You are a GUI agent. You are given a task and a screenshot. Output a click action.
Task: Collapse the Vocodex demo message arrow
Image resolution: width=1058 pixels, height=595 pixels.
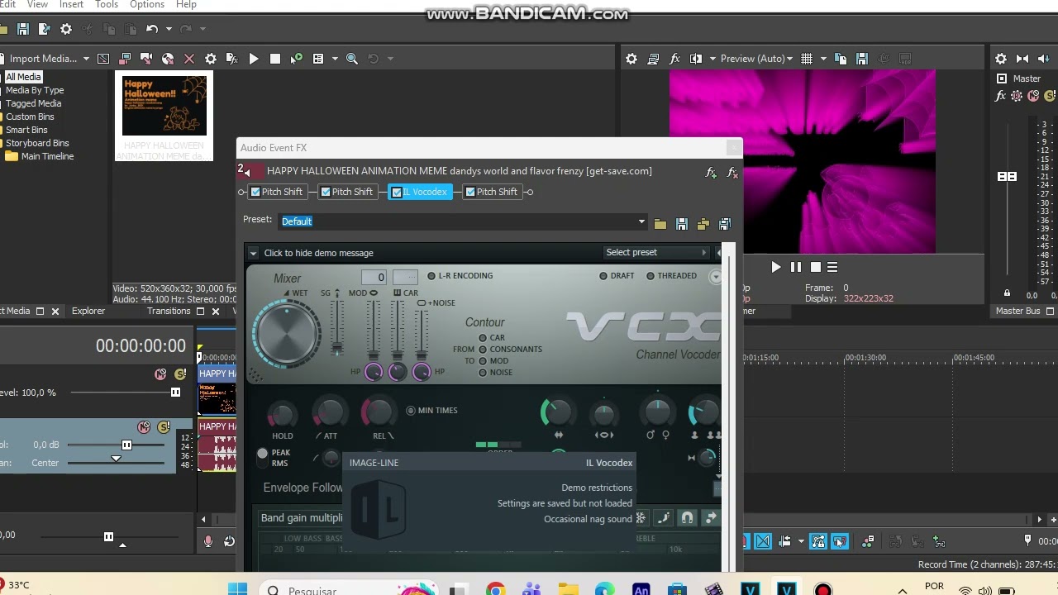coord(254,253)
